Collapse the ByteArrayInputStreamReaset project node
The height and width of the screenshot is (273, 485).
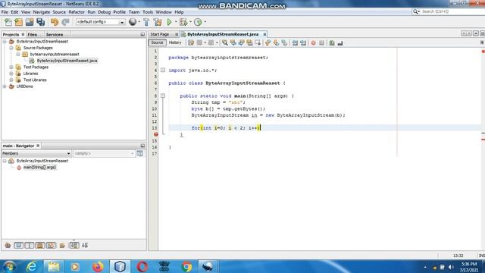[x=5, y=42]
